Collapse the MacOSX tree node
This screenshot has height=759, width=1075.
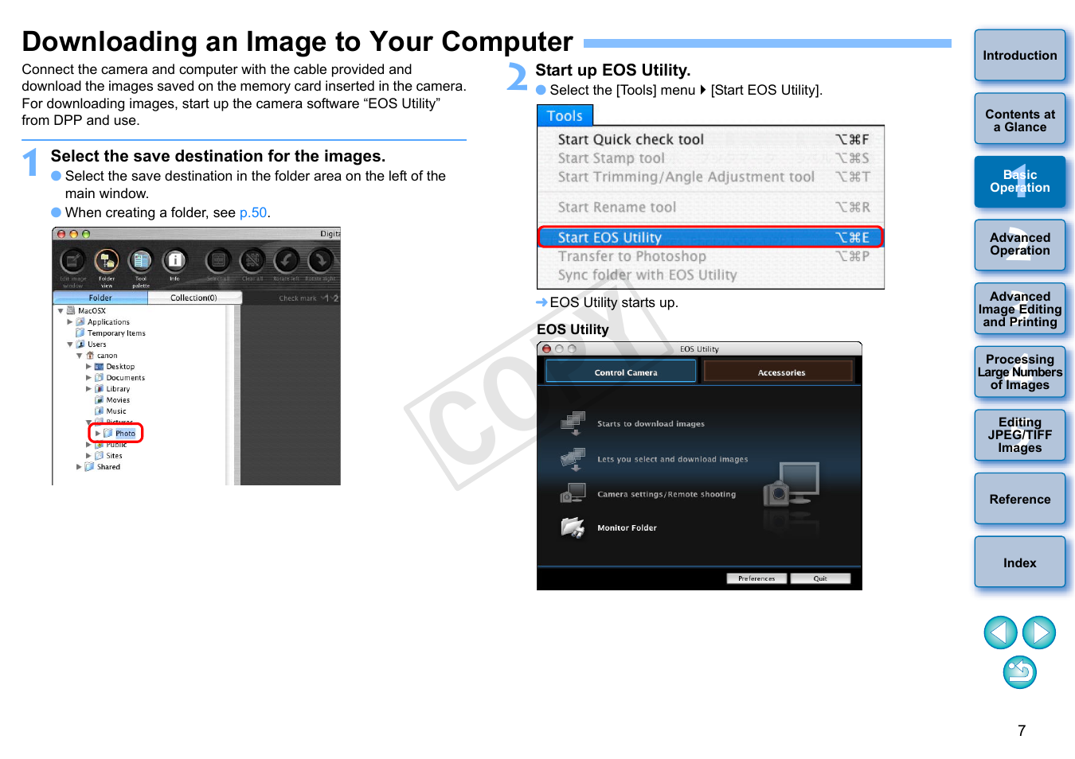tap(61, 311)
